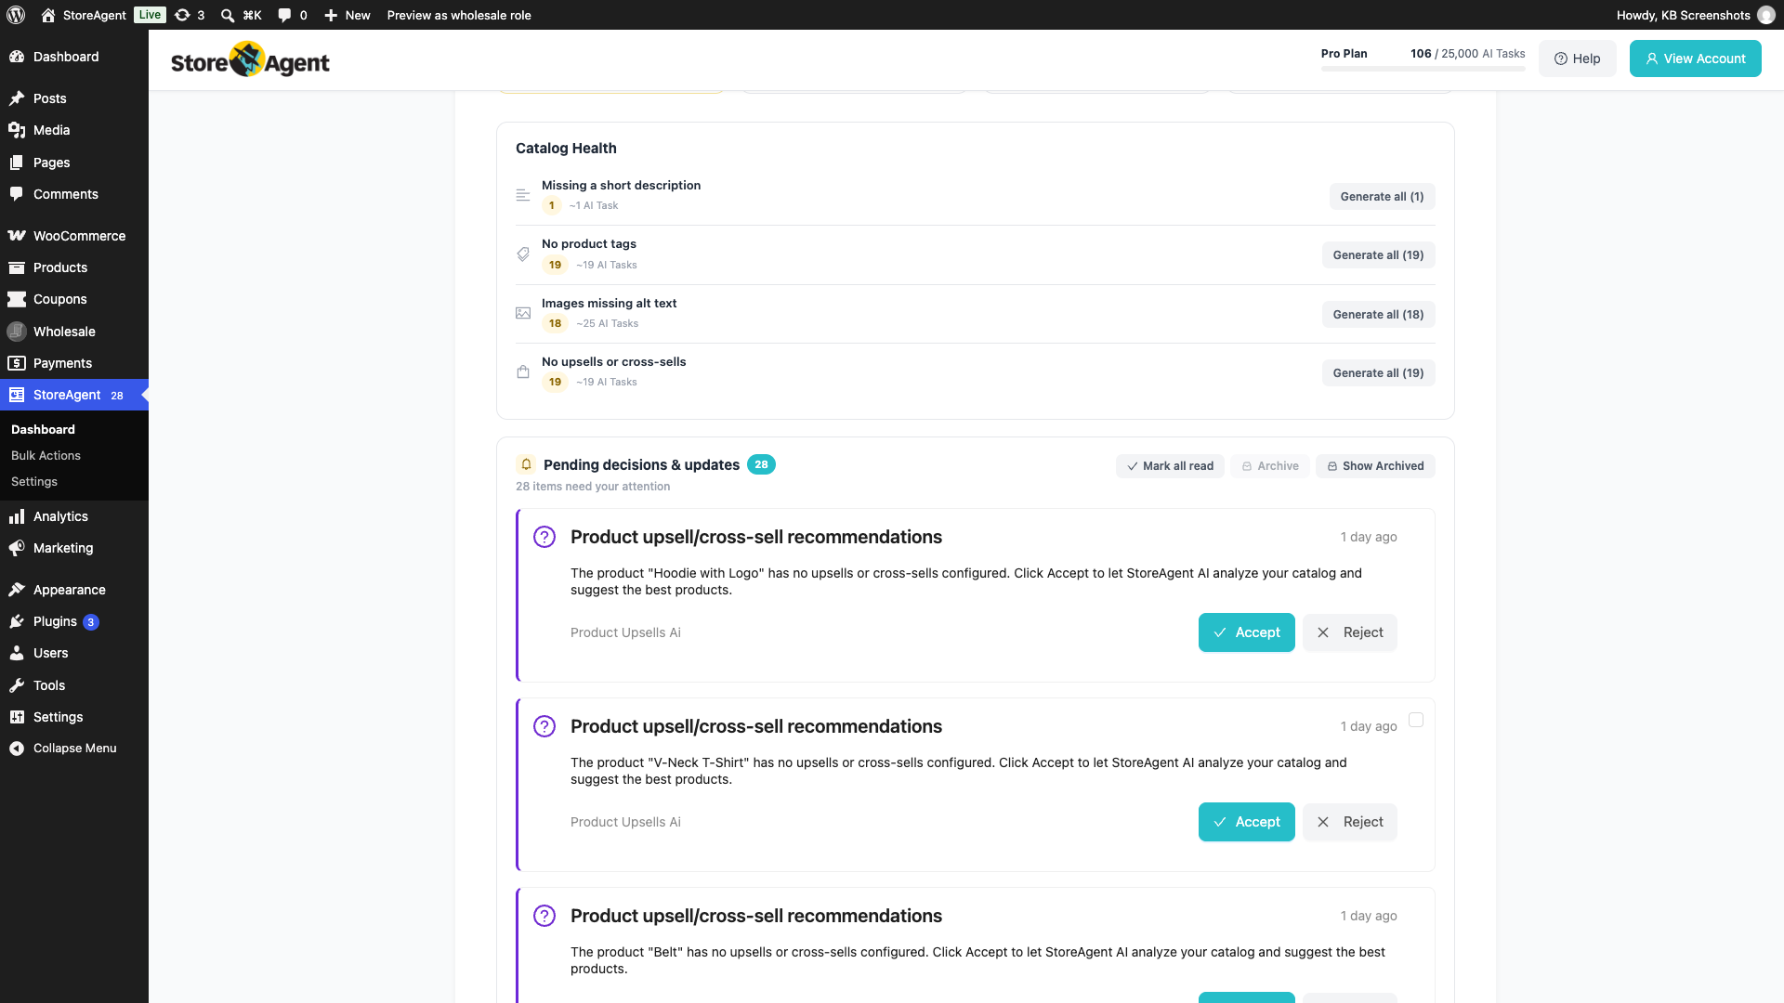This screenshot has width=1784, height=1003.
Task: Click Preview as wholesale role link
Action: click(x=459, y=15)
